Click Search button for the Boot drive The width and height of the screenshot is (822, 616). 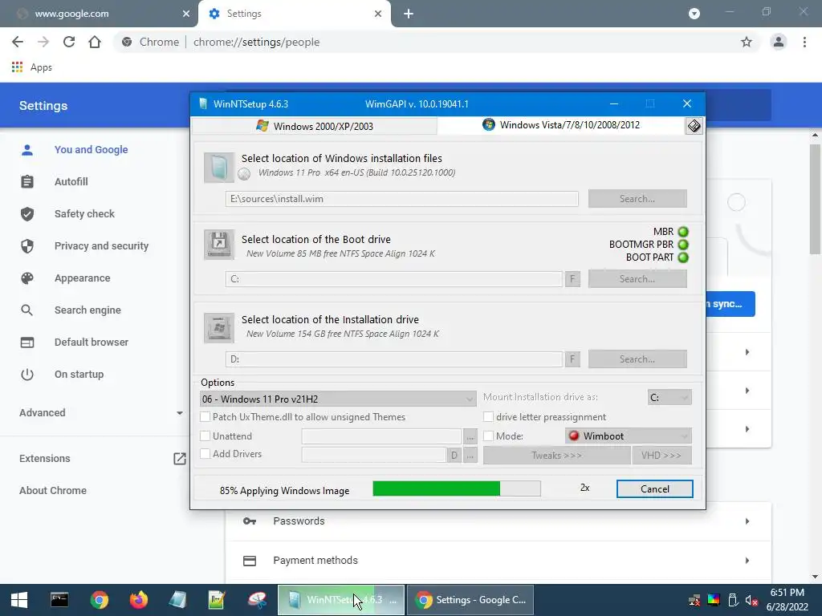point(637,278)
